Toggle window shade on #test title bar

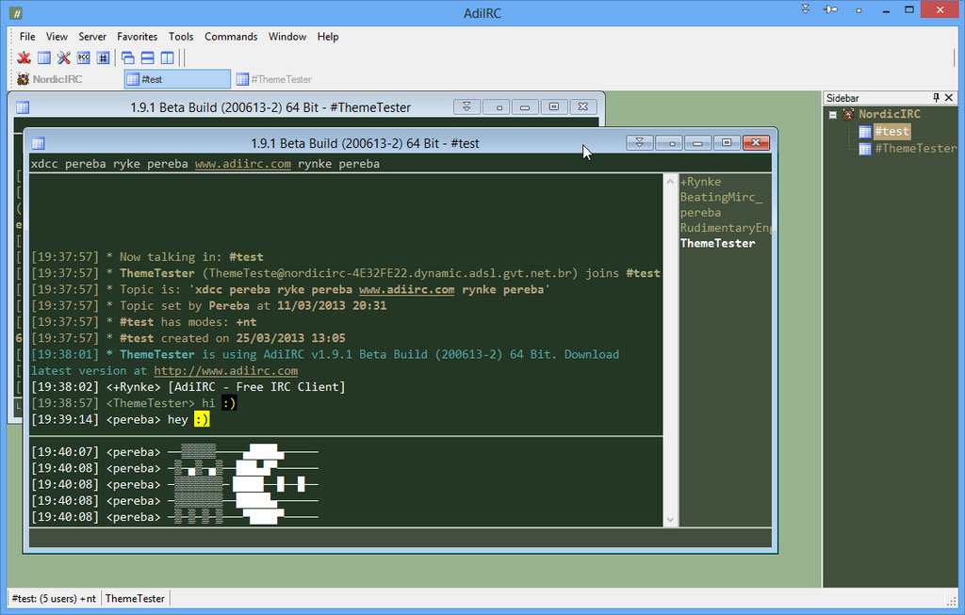[639, 142]
